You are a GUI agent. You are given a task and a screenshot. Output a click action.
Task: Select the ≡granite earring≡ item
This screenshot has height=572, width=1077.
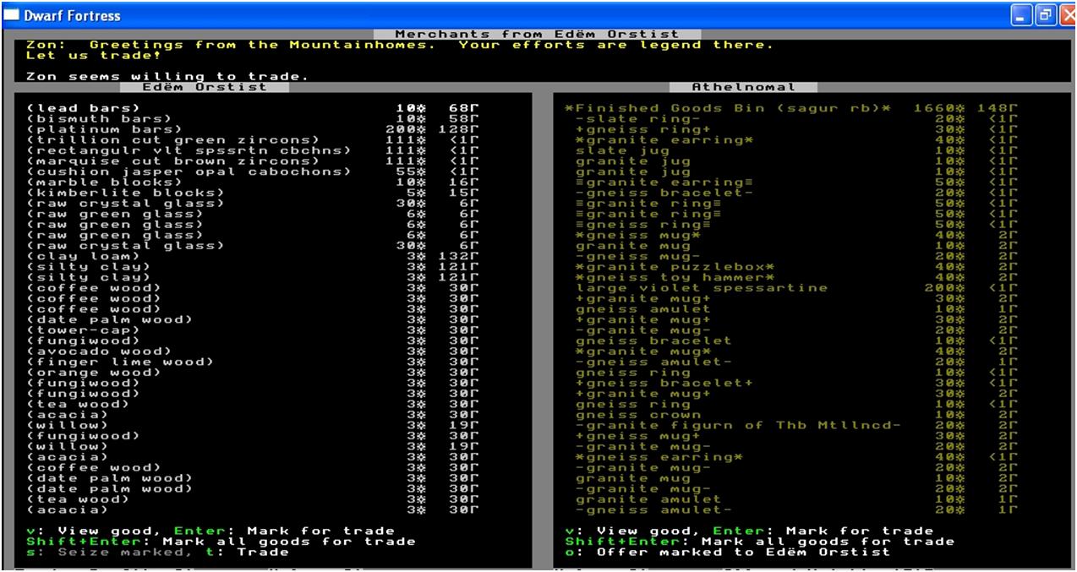pos(664,182)
